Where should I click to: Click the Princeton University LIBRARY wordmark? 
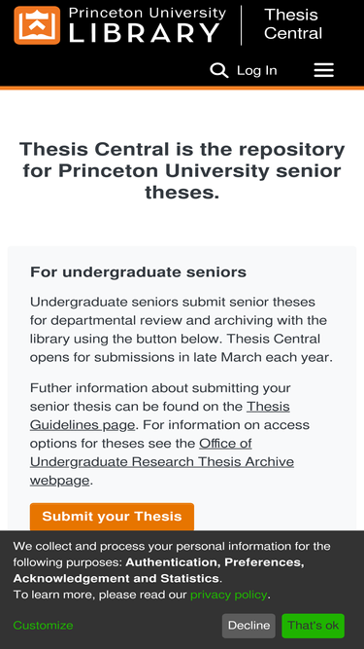pyautogui.click(x=148, y=25)
